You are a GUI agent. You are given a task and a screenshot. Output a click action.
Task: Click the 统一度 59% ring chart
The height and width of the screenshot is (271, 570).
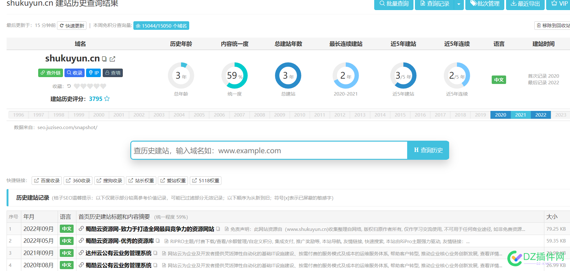pos(235,76)
